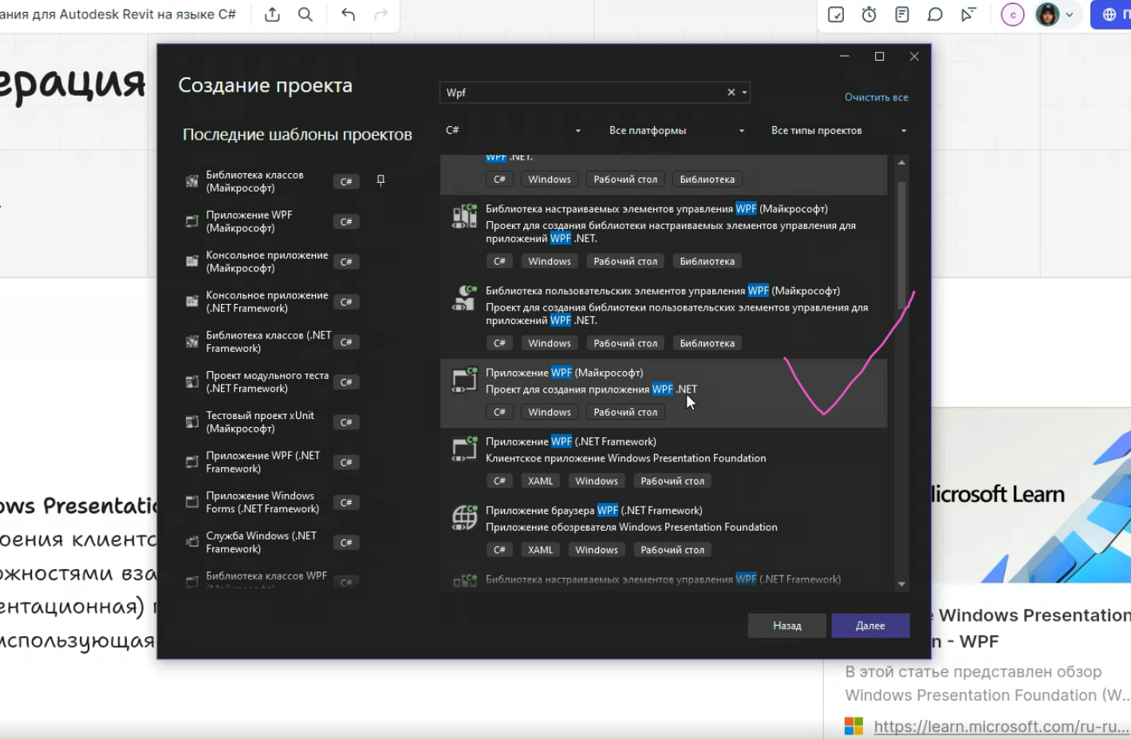The image size is (1131, 739).
Task: Select recent 'Проект модульного теста (.NET Framework)'
Action: click(x=271, y=381)
